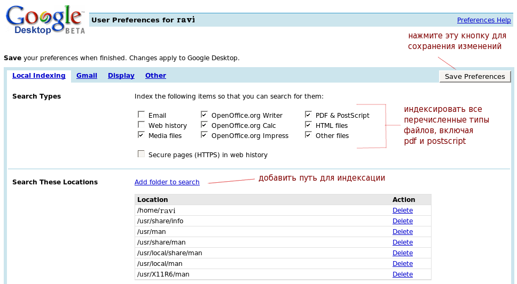Click the Search Types heading

pos(37,96)
